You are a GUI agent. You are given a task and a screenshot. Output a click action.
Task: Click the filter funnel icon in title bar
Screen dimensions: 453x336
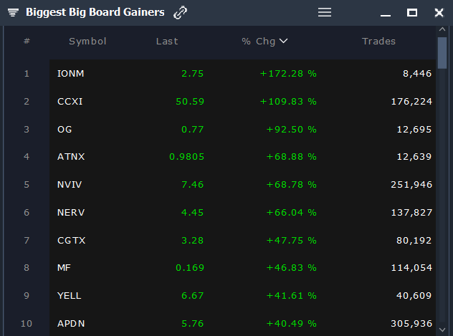click(x=13, y=12)
